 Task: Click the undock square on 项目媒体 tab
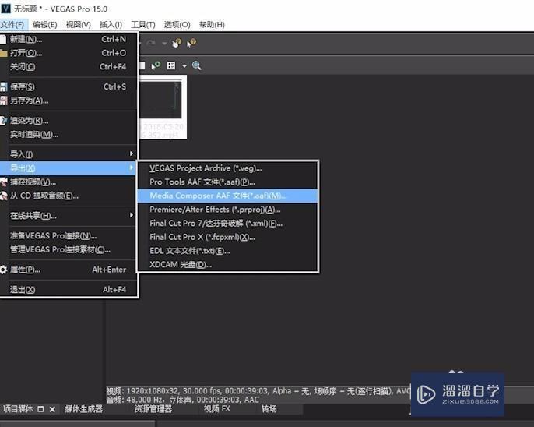pyautogui.click(x=40, y=409)
